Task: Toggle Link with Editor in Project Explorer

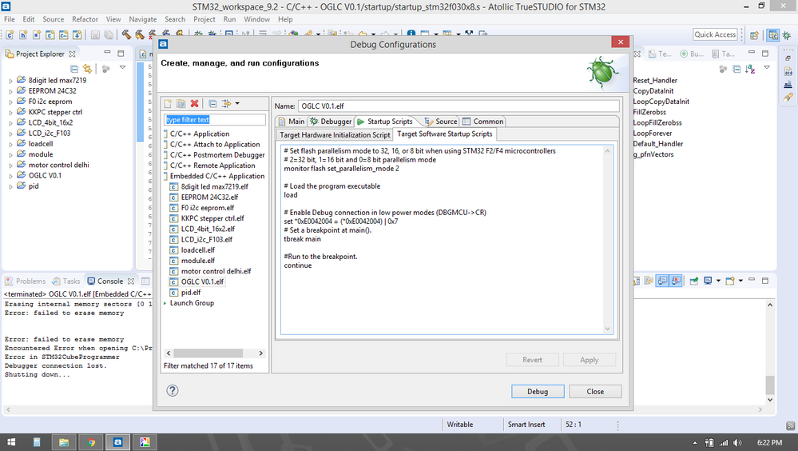Action: click(x=88, y=68)
